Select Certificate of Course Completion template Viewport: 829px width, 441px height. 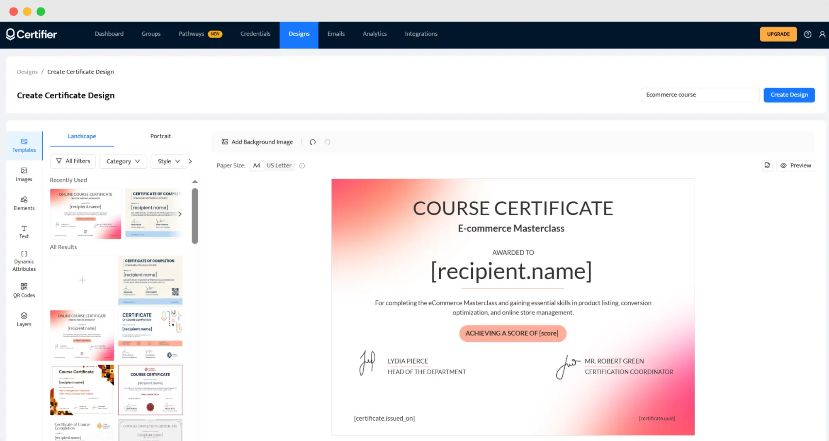tap(150, 335)
